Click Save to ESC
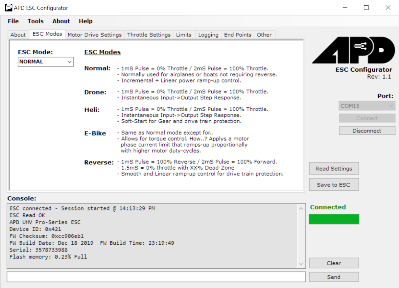This screenshot has height=288, width=399. [334, 184]
